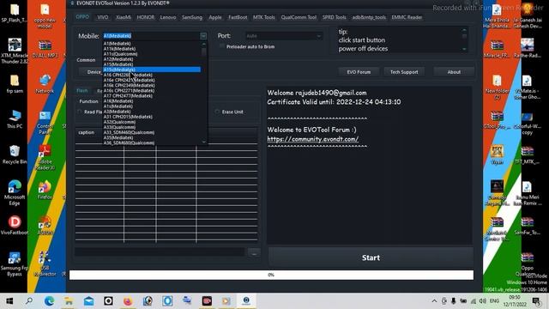Choose A17 CPH2477(Mediatek) from the list
549x309 pixels.
click(x=152, y=95)
